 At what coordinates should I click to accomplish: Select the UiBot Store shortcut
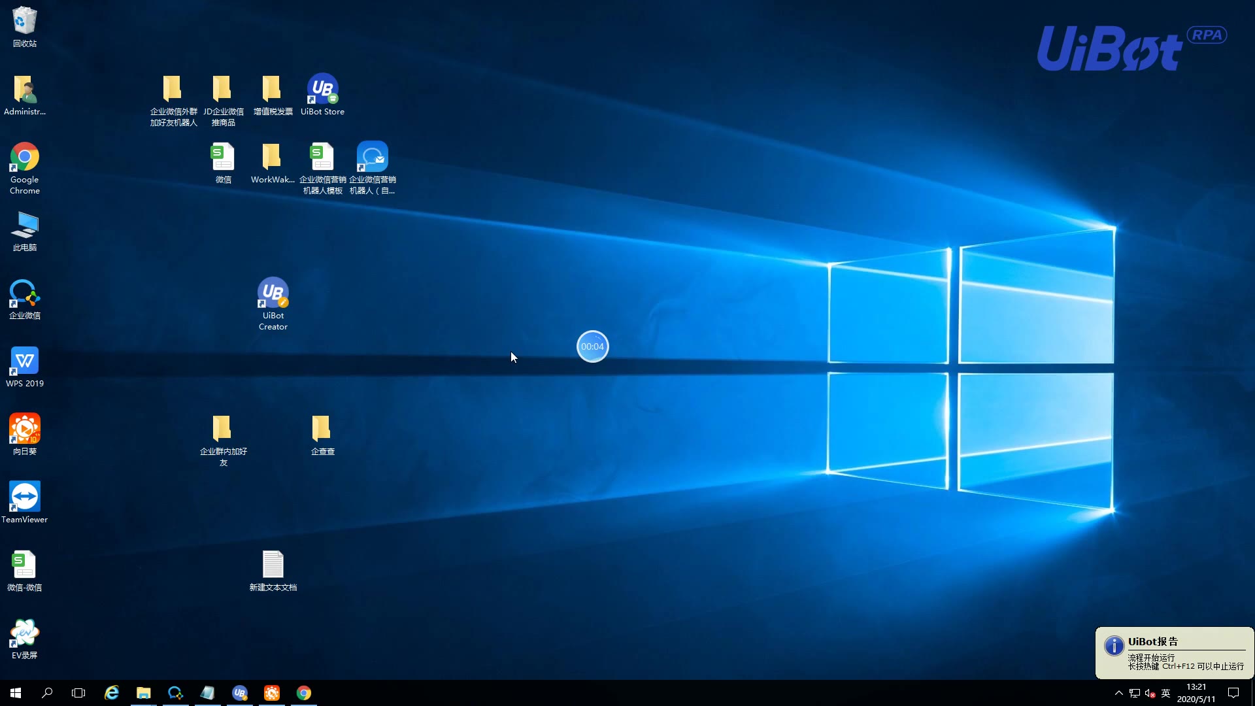(322, 90)
